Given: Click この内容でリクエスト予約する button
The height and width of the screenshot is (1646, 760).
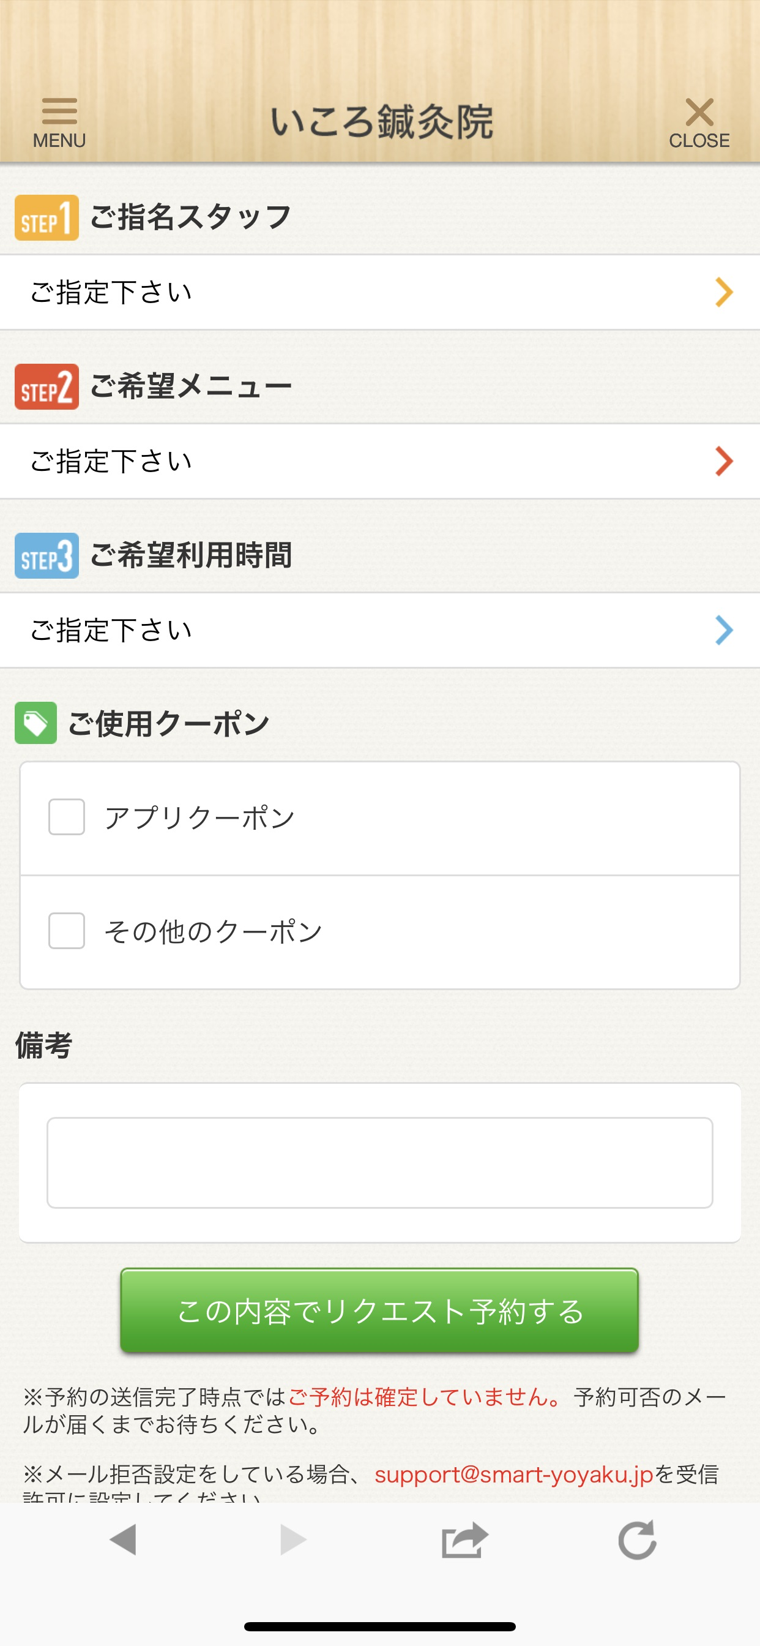Looking at the screenshot, I should pyautogui.click(x=379, y=1310).
